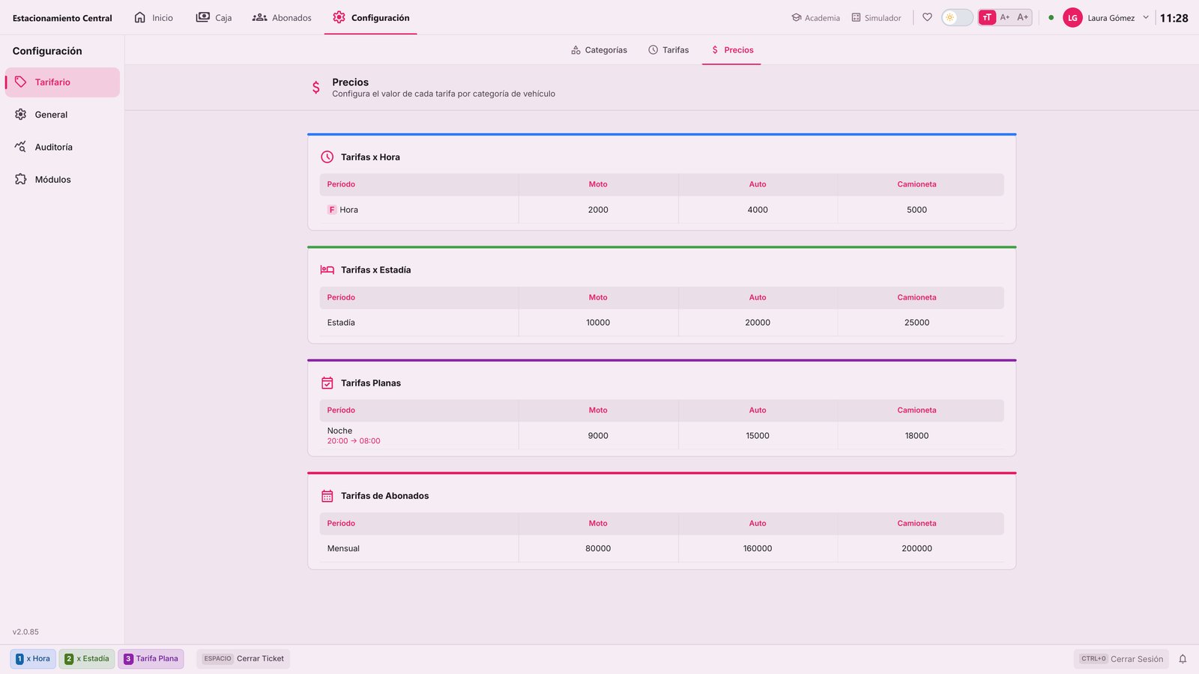The height and width of the screenshot is (674, 1199).
Task: Toggle the light/dark theme switch
Action: click(x=957, y=17)
